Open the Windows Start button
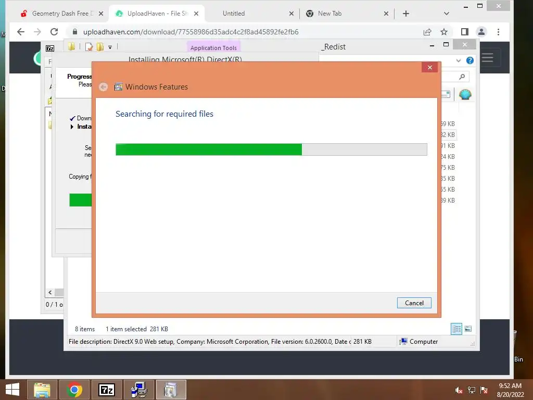 point(12,390)
